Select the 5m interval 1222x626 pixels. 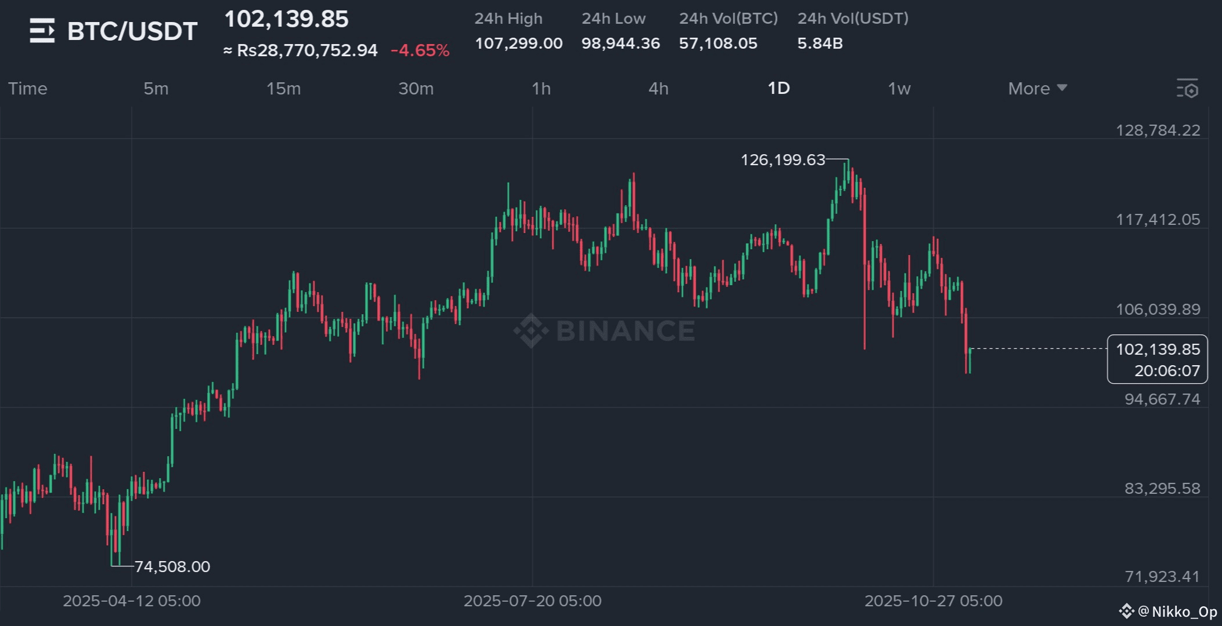coord(156,89)
